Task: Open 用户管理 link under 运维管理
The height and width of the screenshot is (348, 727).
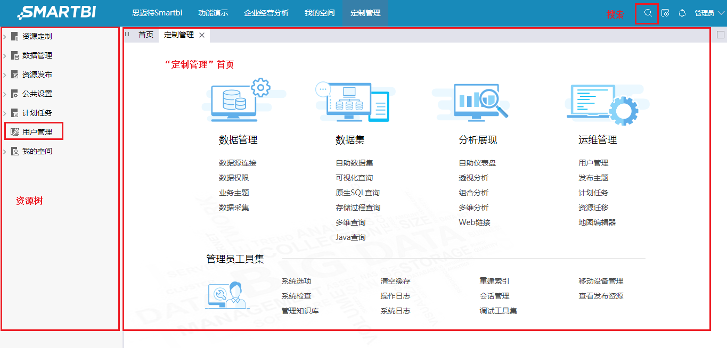Action: point(593,163)
